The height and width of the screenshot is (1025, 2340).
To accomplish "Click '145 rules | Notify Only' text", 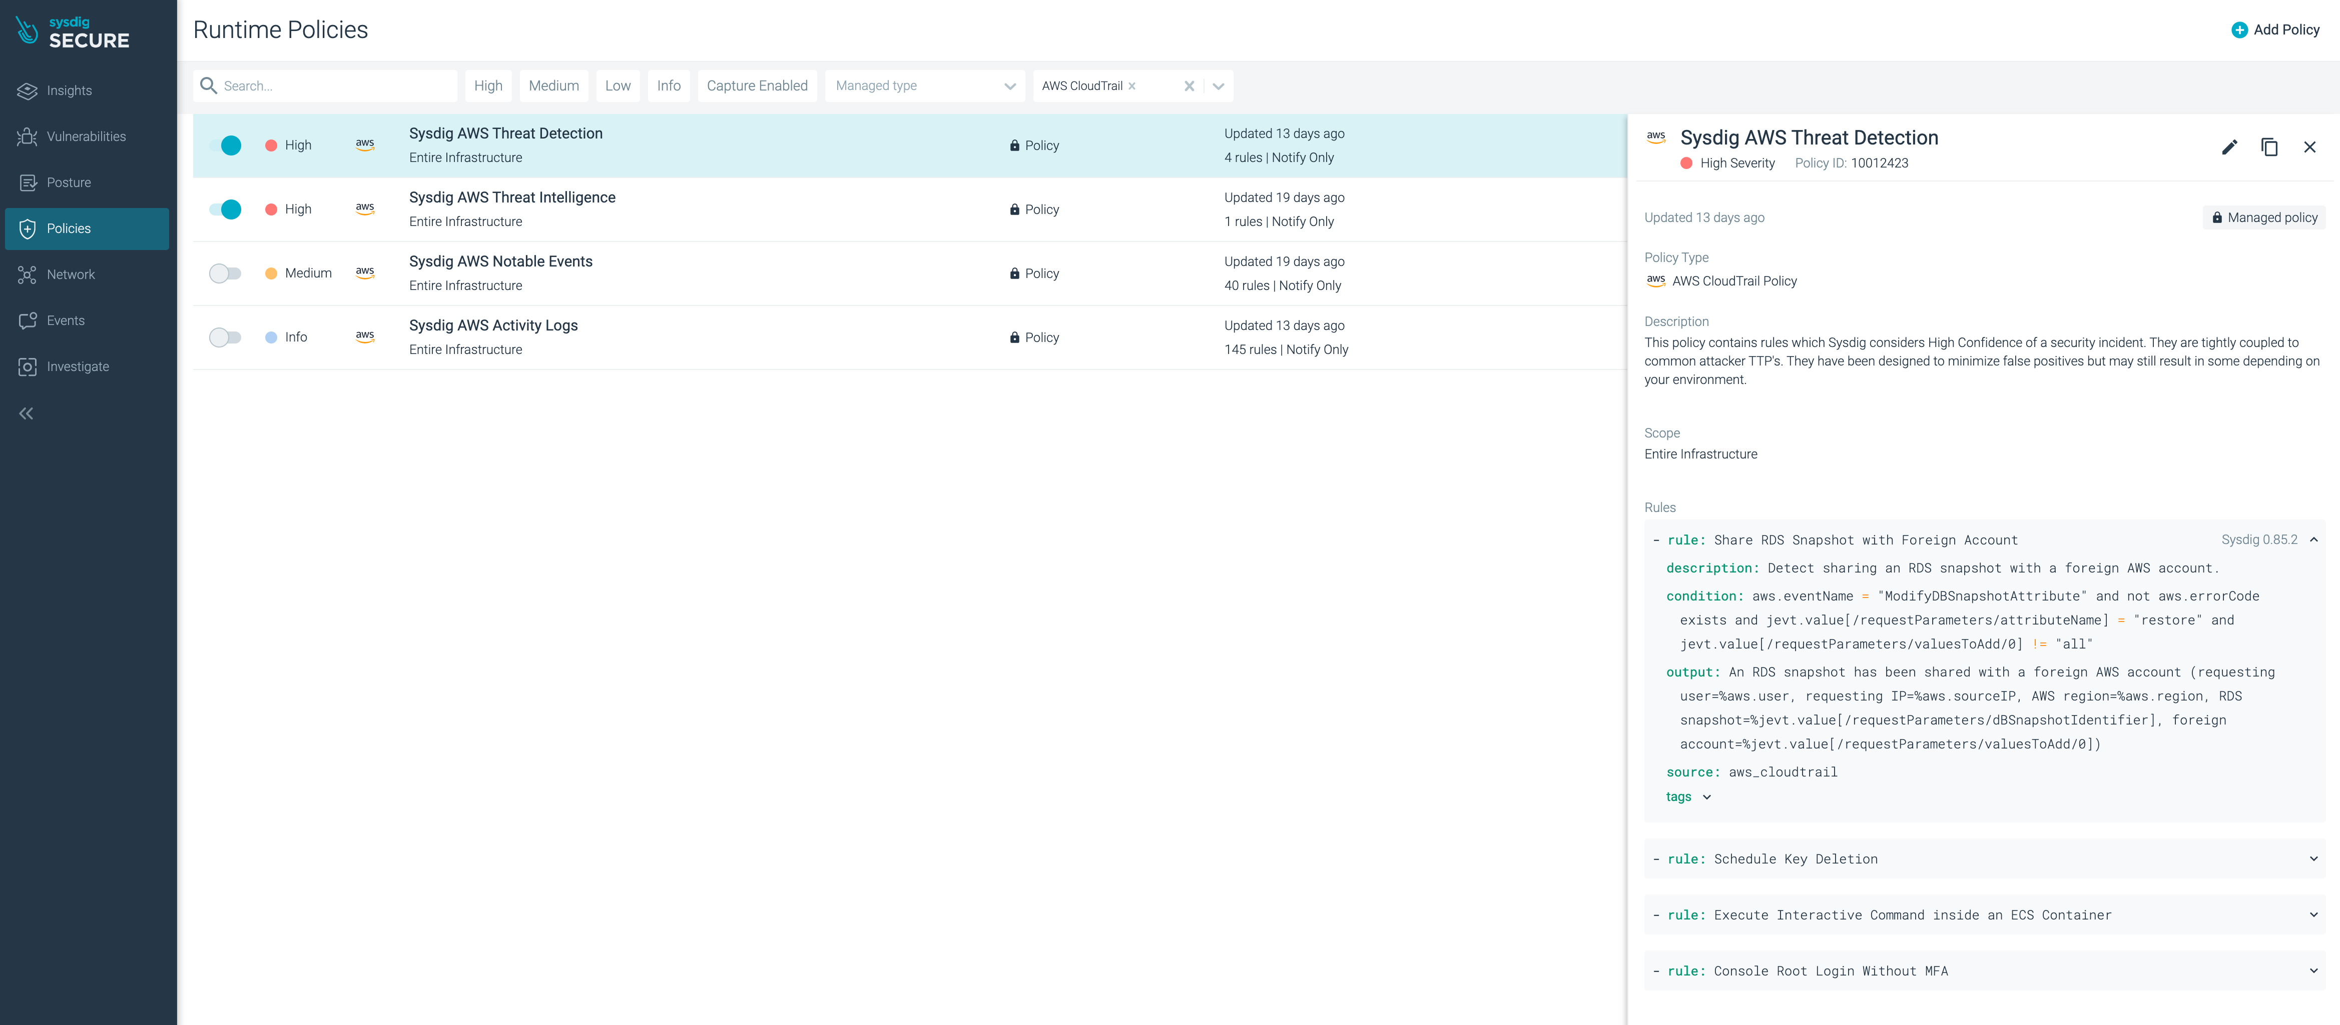I will tap(1286, 349).
